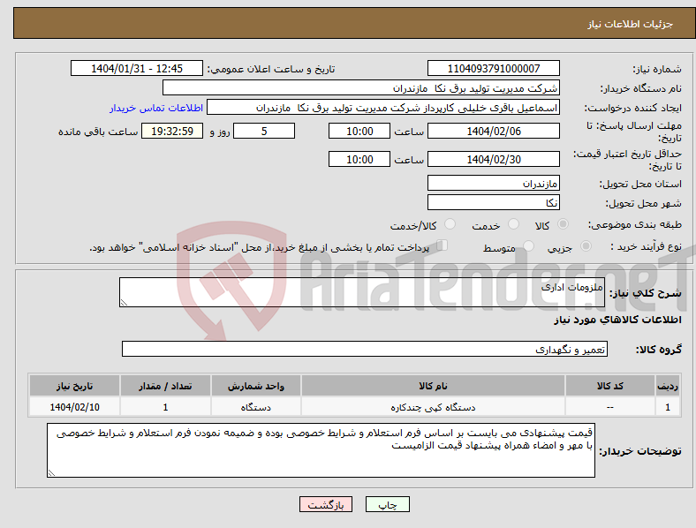Click the نام دستگاه خریدار field
This screenshot has width=696, height=528.
pos(361,87)
